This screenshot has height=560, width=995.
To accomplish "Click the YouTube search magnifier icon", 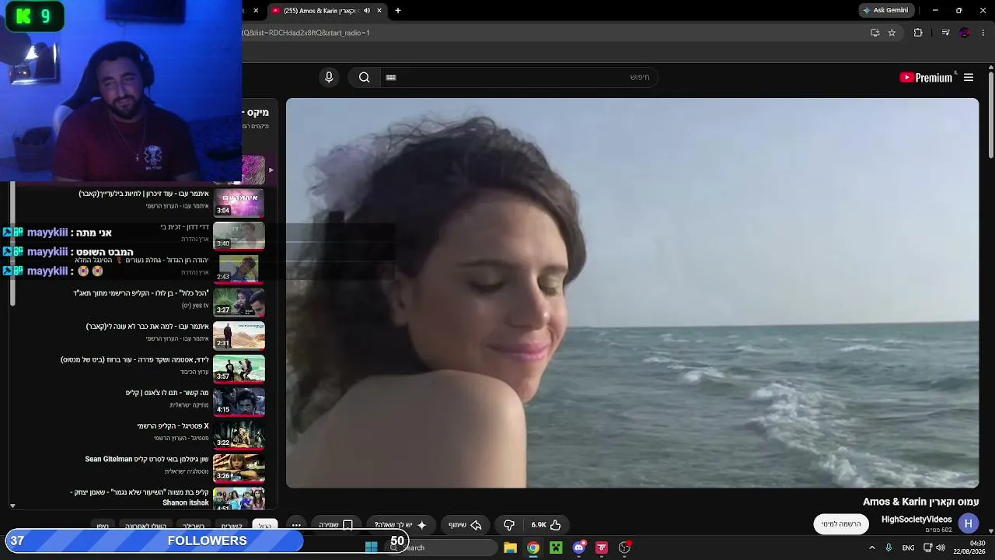I will (364, 77).
